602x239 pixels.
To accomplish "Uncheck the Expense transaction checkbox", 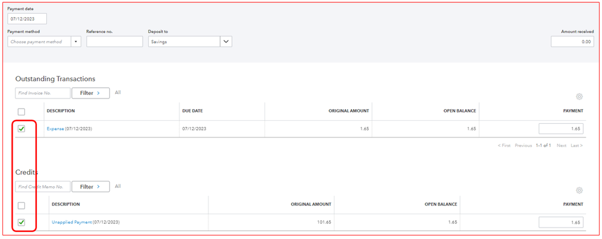I will click(22, 129).
